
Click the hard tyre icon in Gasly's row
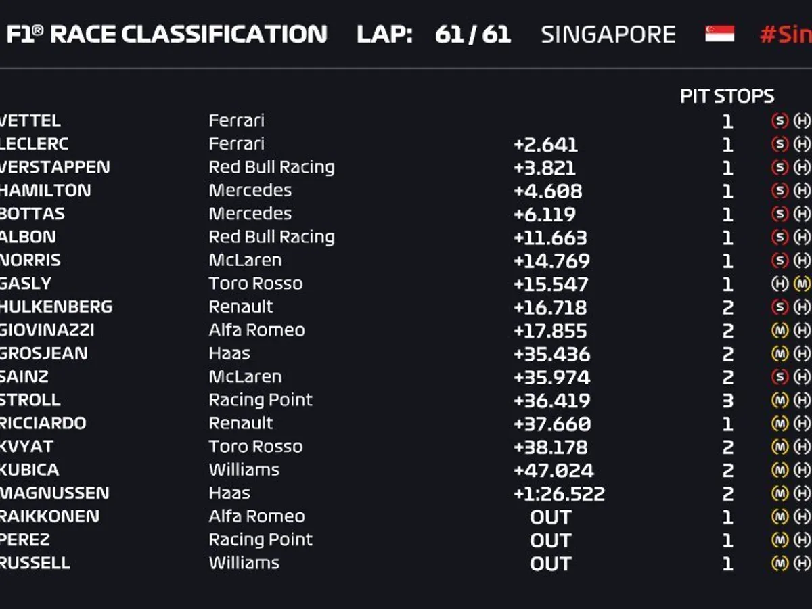780,284
